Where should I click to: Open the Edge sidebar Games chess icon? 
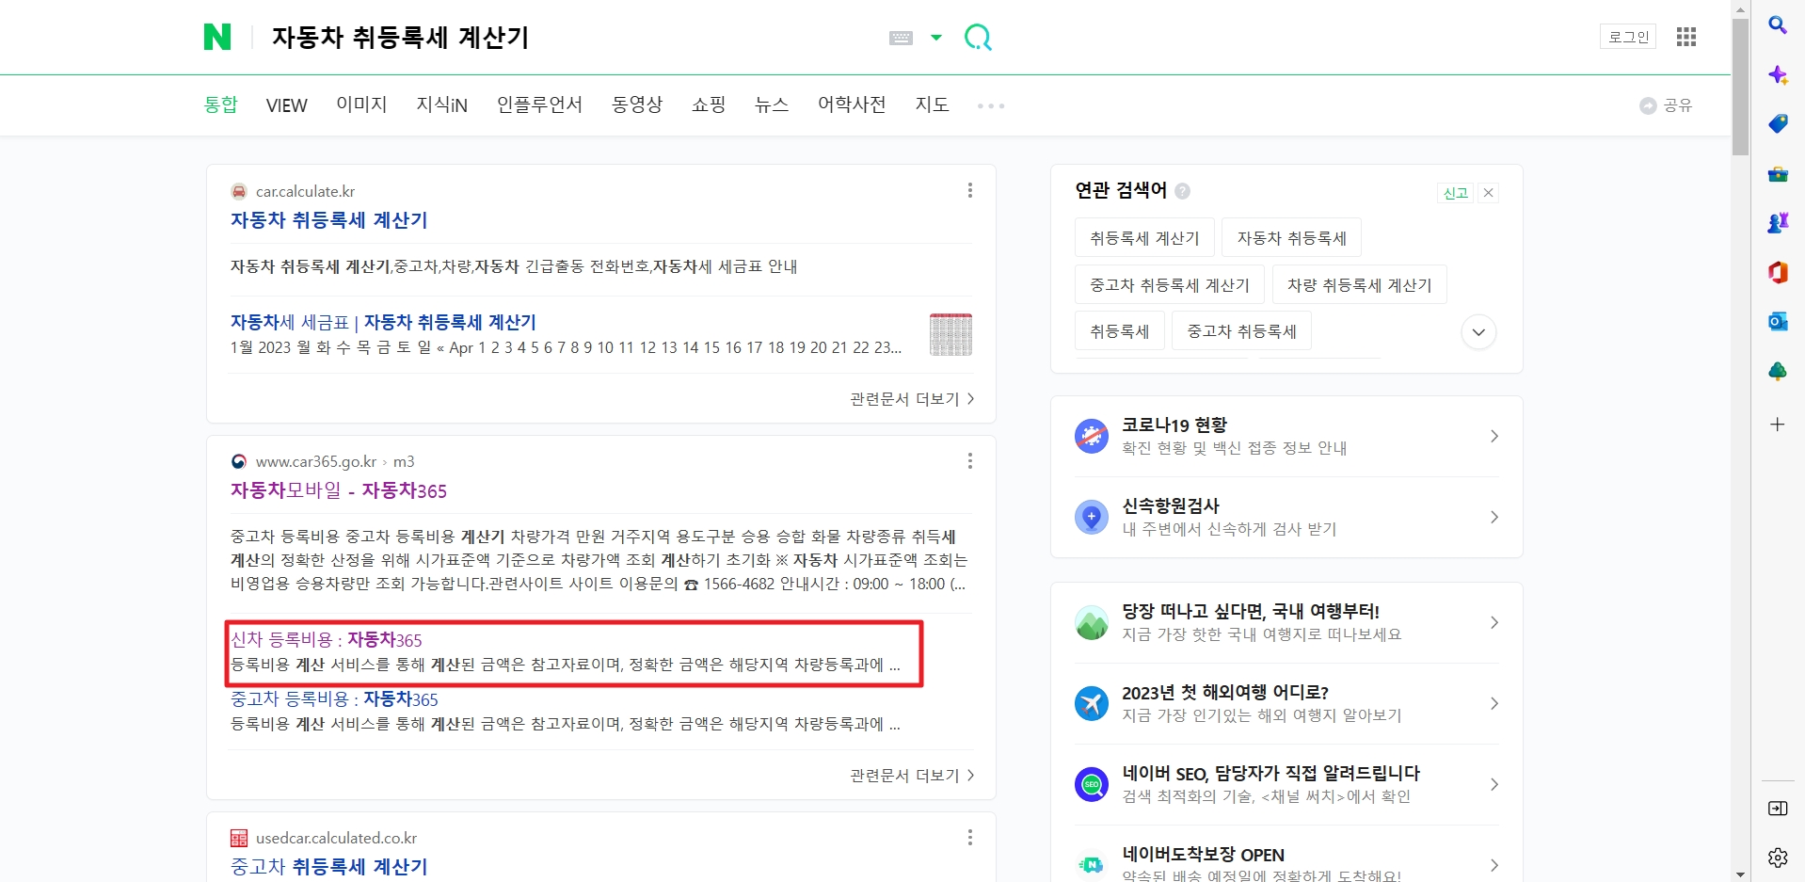[x=1777, y=223]
